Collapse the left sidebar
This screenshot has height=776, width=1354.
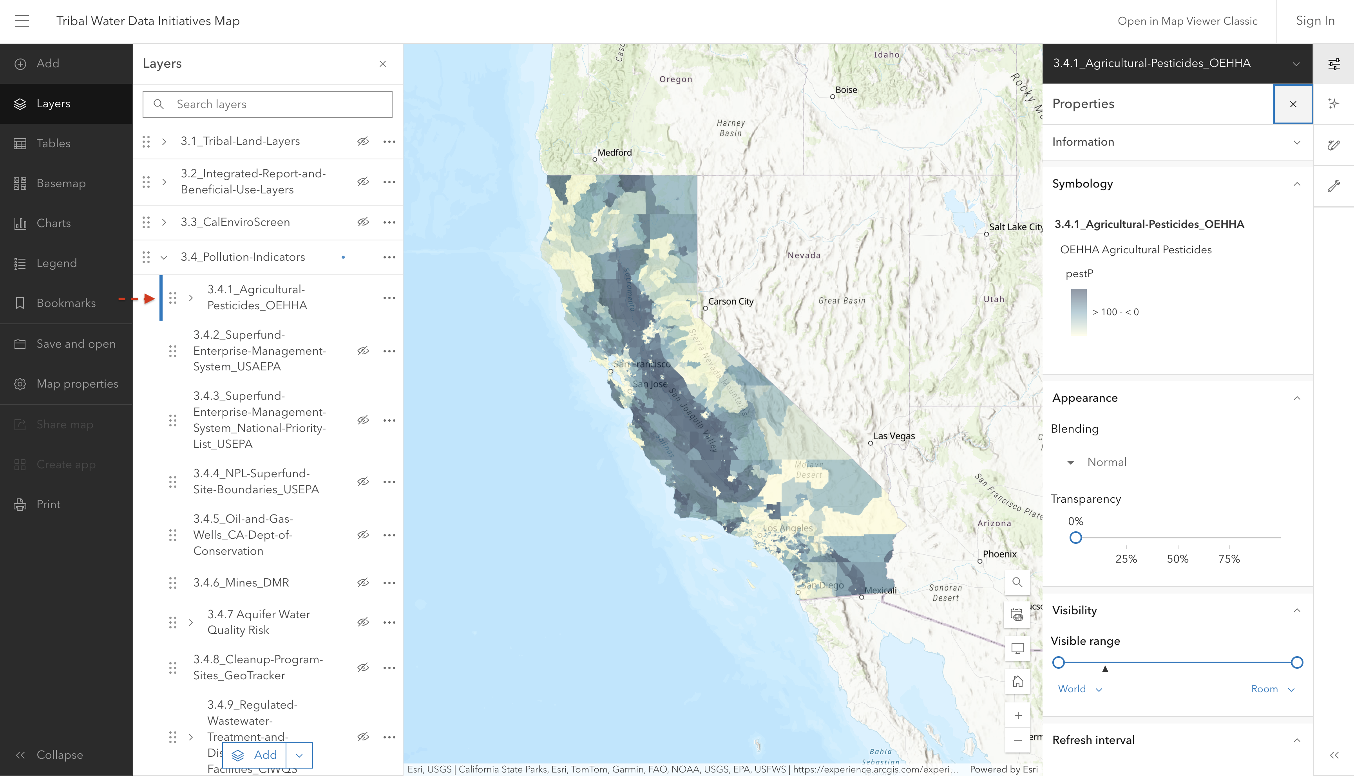pos(66,755)
